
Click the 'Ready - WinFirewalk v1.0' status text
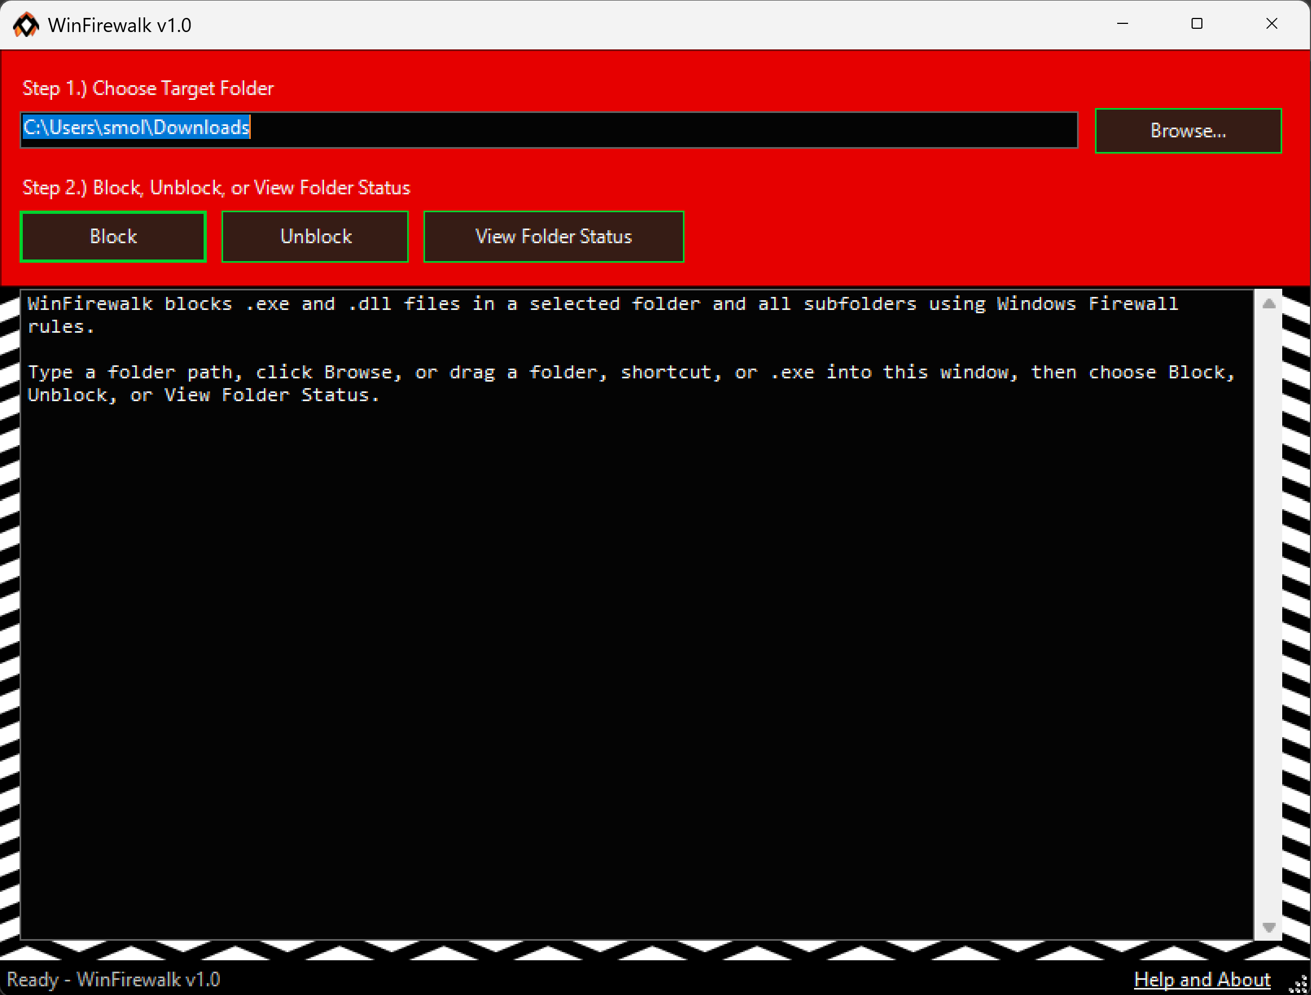(x=113, y=979)
